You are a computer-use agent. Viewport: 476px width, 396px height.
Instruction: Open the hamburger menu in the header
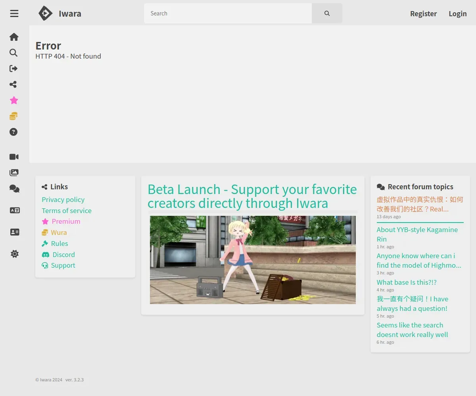click(x=14, y=13)
